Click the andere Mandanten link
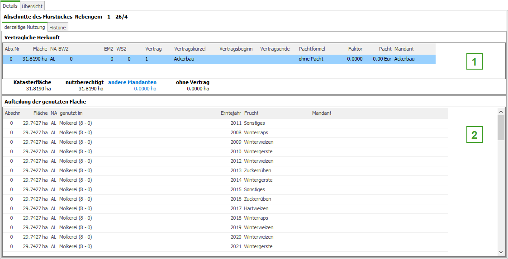This screenshot has width=508, height=259. 132,82
